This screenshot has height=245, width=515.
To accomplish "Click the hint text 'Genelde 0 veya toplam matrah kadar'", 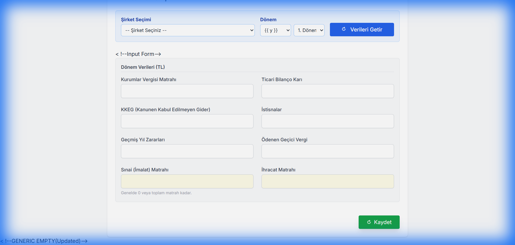I will tap(156, 193).
